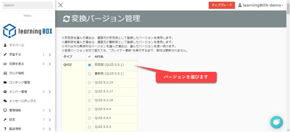The height and width of the screenshot is (132, 290).
Task: Click the chart icon for 成績を見る
Action: [5, 64]
